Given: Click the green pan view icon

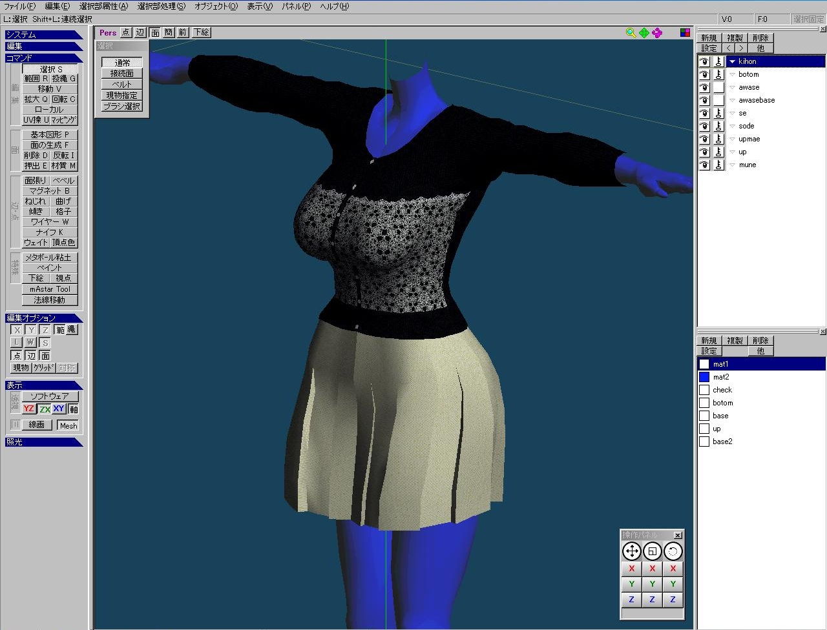Looking at the screenshot, I should pos(644,33).
